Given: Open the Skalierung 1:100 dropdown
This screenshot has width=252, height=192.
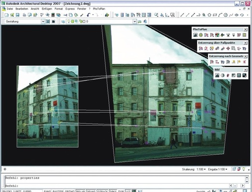Looking at the screenshot, I should [201, 169].
